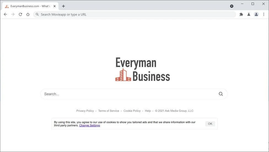Open the Cookie Policy link
The height and width of the screenshot is (152, 269).
point(132,111)
